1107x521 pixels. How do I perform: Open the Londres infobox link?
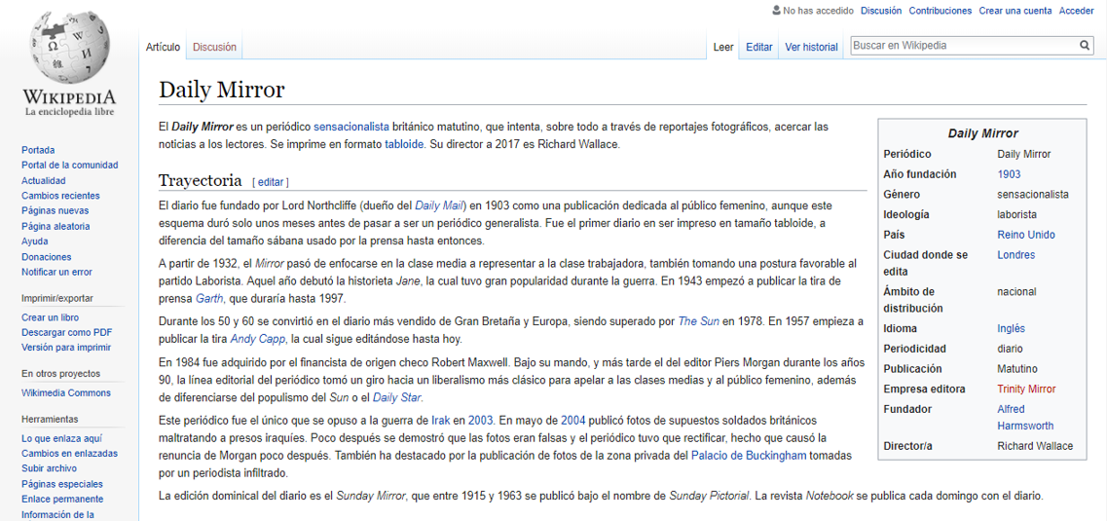1015,254
